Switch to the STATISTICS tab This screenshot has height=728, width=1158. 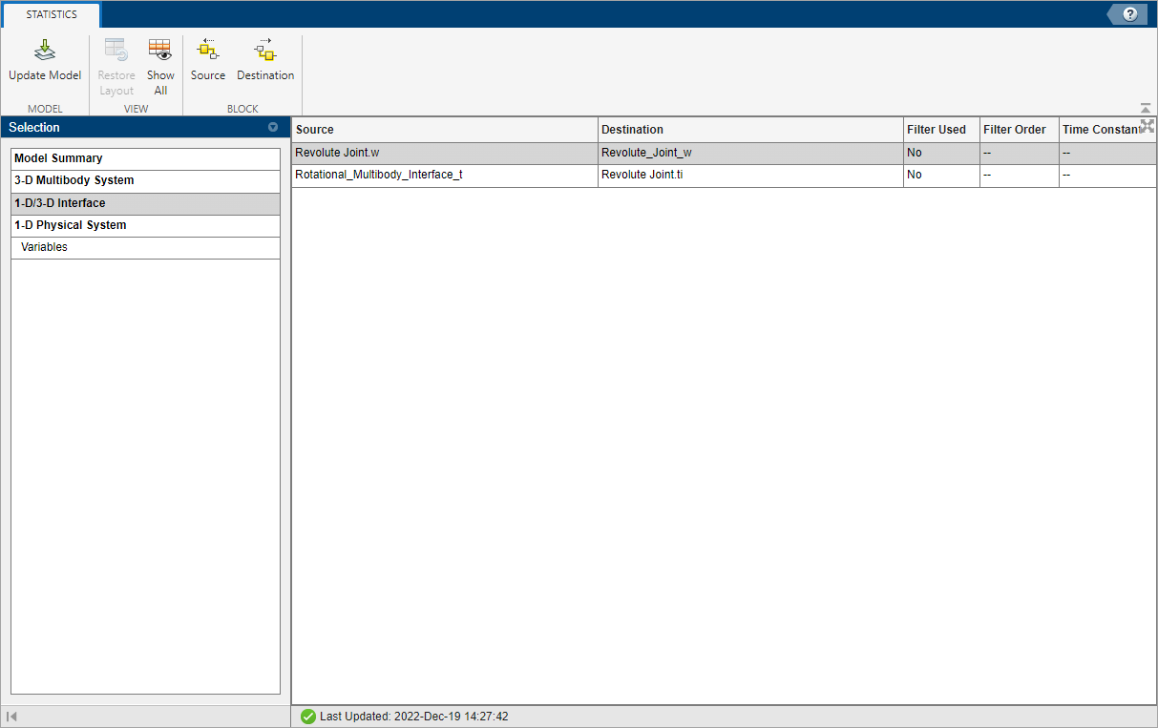[x=51, y=14]
